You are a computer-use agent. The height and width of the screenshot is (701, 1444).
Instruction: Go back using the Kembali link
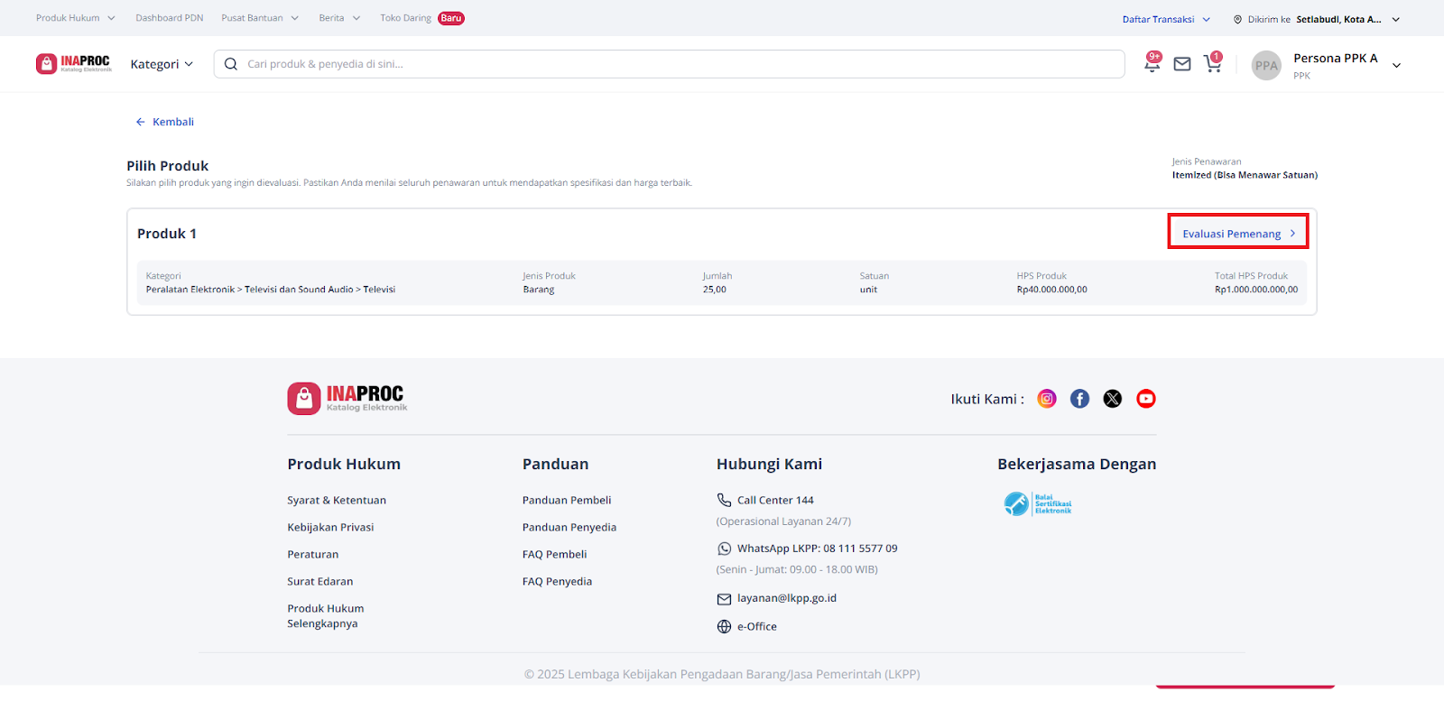(x=172, y=122)
